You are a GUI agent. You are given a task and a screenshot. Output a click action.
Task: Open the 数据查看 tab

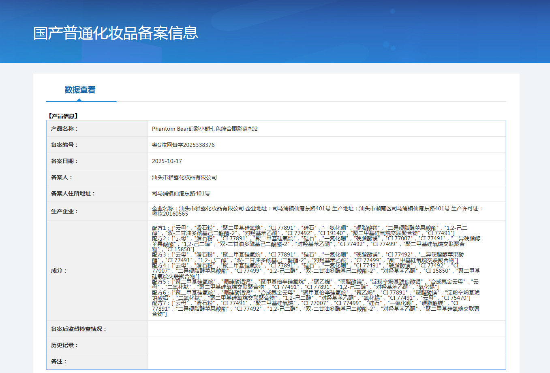point(80,90)
